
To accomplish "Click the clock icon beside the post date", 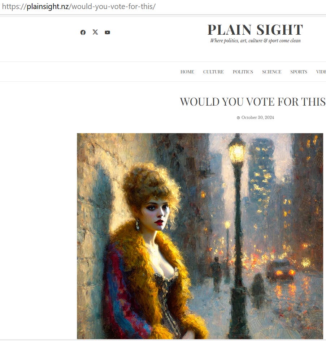I will pos(238,118).
